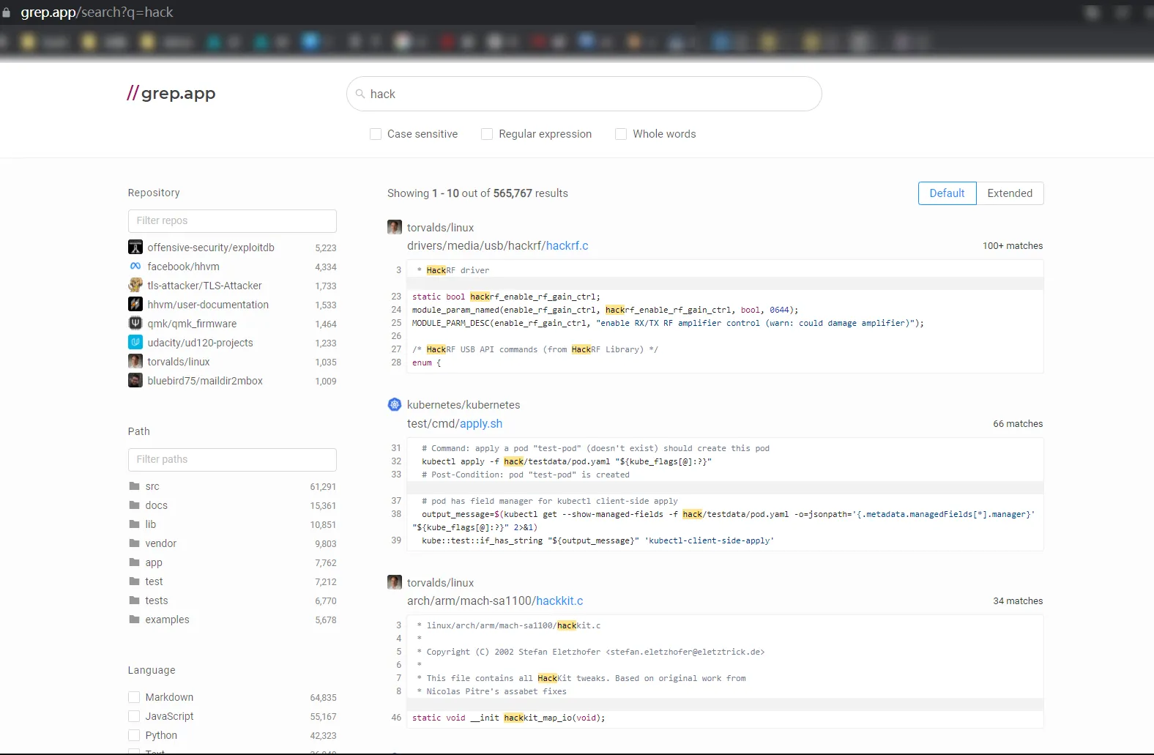Click torvalds/linux avatar in repository filter list
1154x755 pixels.
point(135,362)
